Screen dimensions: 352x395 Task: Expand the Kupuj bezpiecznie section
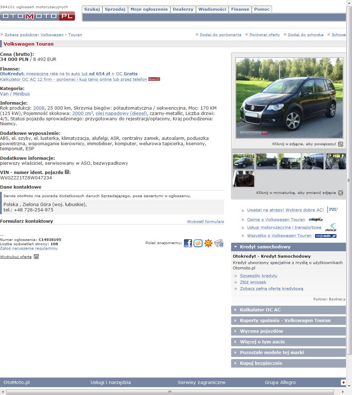tap(288, 363)
